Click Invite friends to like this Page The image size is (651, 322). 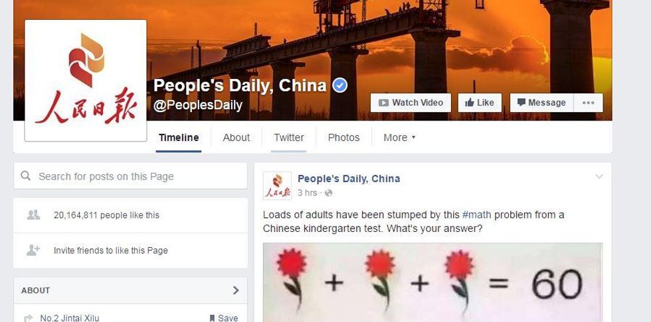coord(110,250)
